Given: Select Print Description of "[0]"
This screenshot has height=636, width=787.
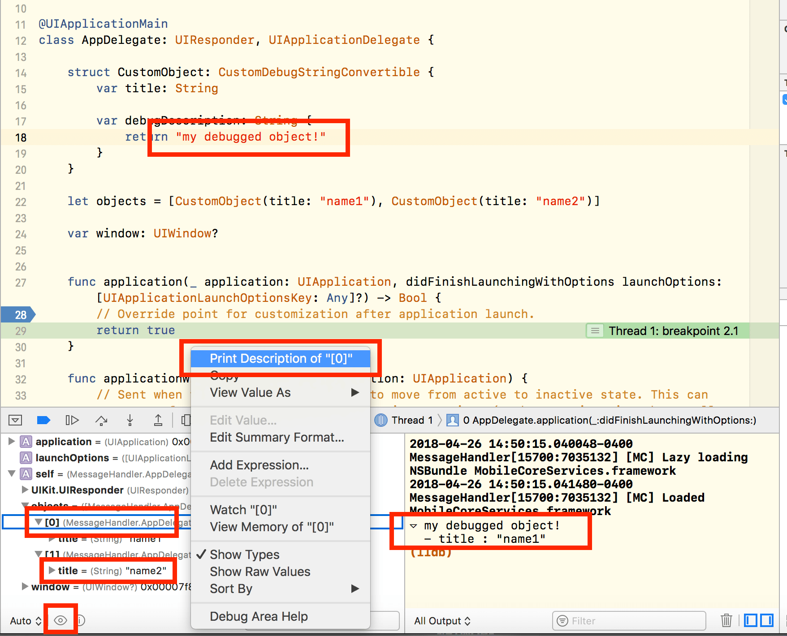Looking at the screenshot, I should coord(281,358).
